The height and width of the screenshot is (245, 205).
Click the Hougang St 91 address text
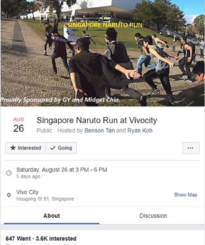(x=45, y=199)
